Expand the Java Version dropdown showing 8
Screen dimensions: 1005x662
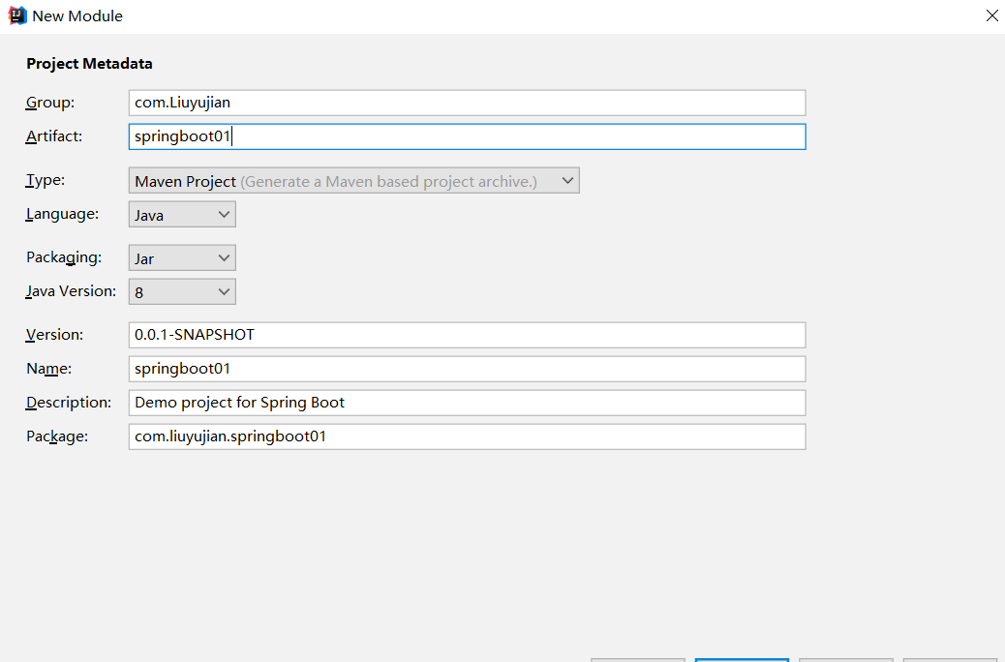(182, 291)
